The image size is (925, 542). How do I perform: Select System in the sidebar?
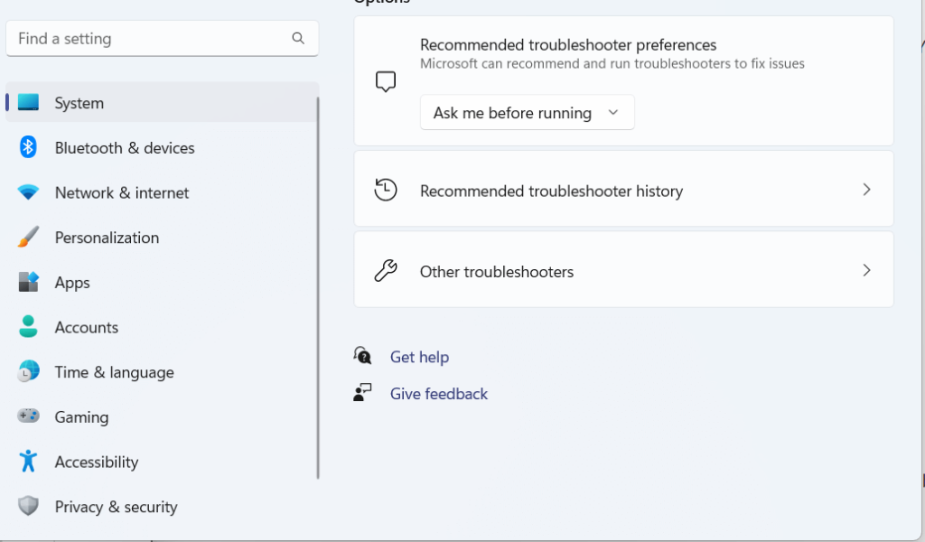(x=162, y=102)
